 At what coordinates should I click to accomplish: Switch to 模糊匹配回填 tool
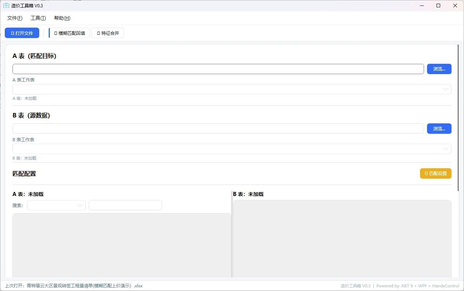[69, 33]
